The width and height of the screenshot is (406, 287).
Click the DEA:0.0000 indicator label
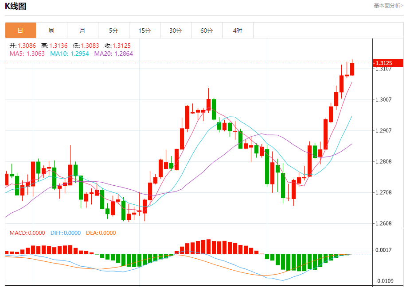[101, 233]
